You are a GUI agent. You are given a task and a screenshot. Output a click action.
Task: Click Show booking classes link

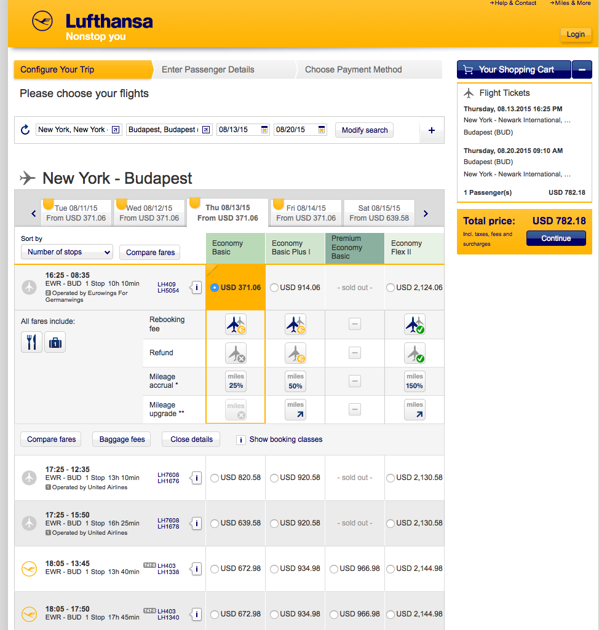(x=286, y=439)
